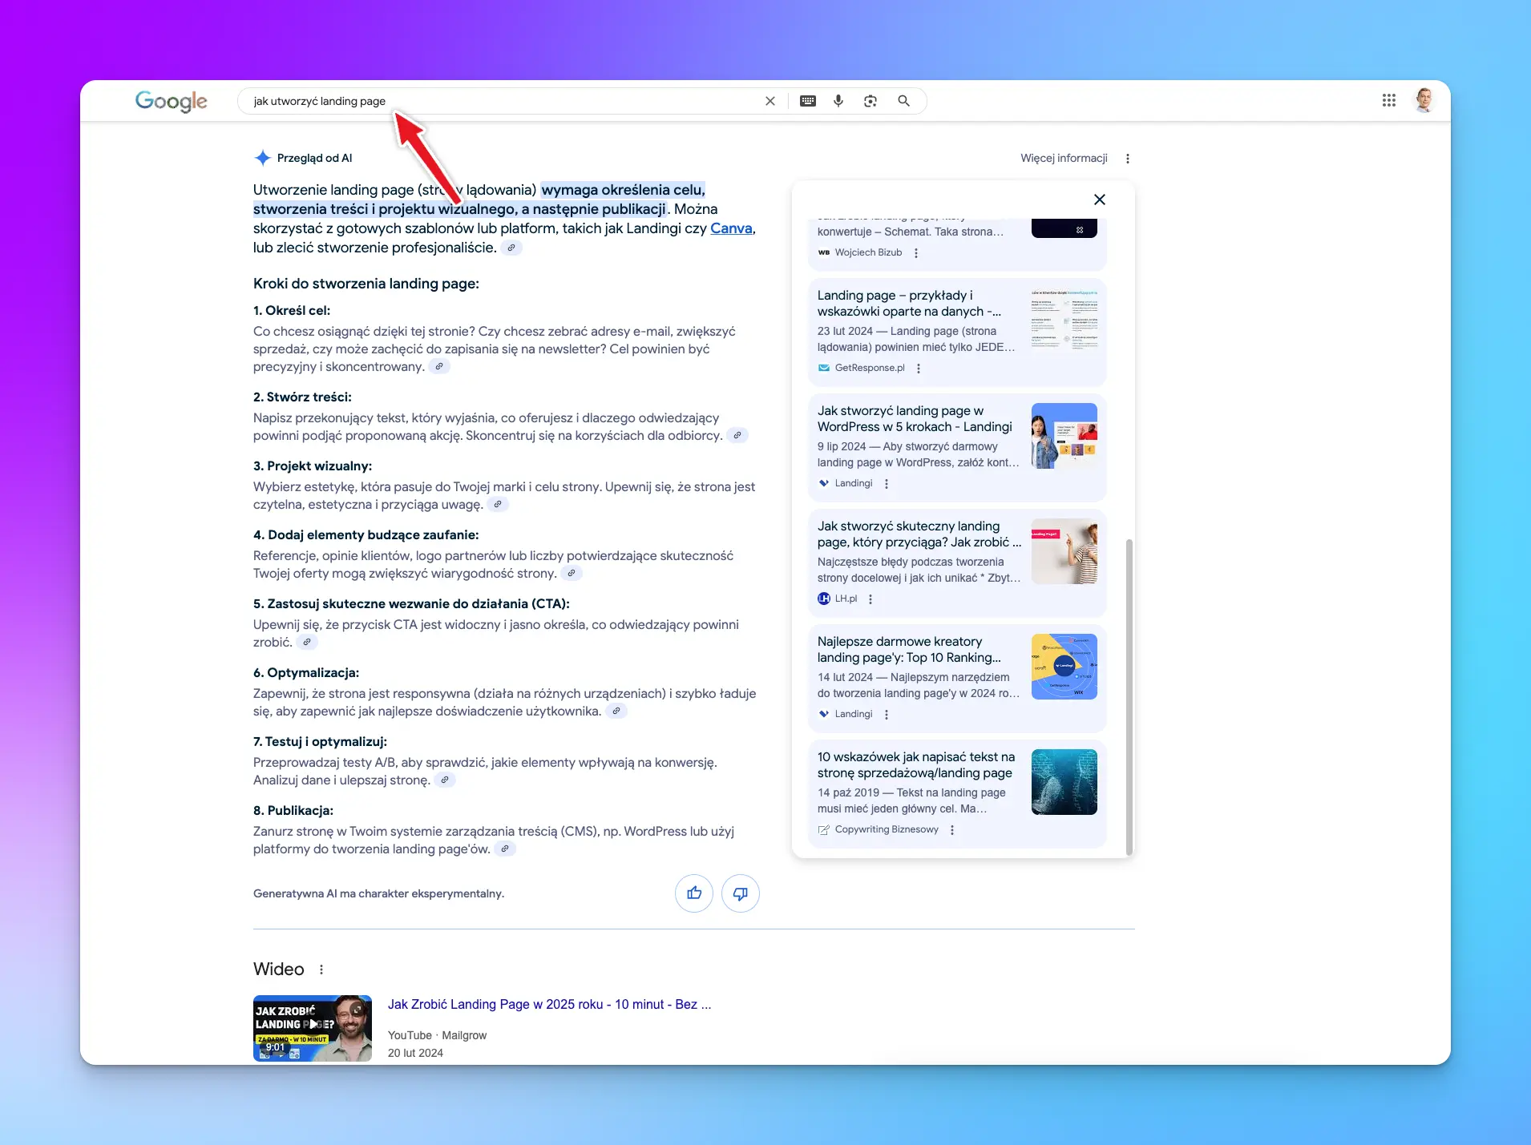The width and height of the screenshot is (1531, 1145).
Task: Click the Canva link in overview
Action: (731, 228)
